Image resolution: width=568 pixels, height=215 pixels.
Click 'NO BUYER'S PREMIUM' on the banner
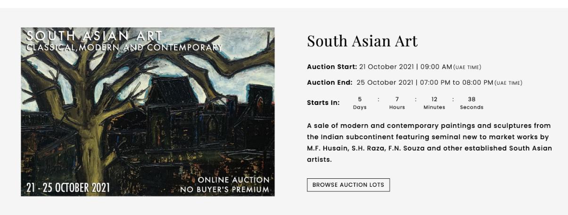224,190
